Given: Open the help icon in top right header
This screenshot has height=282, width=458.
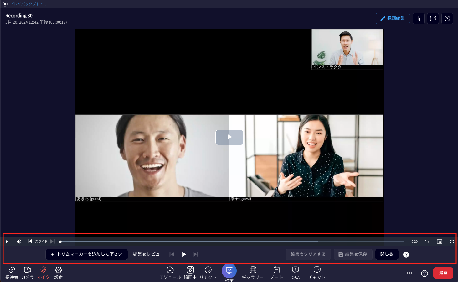Looking at the screenshot, I should [x=447, y=18].
